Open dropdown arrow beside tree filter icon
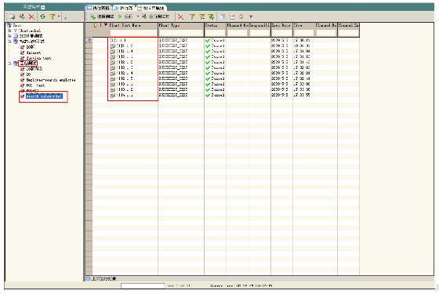The image size is (439, 294). coord(59,16)
